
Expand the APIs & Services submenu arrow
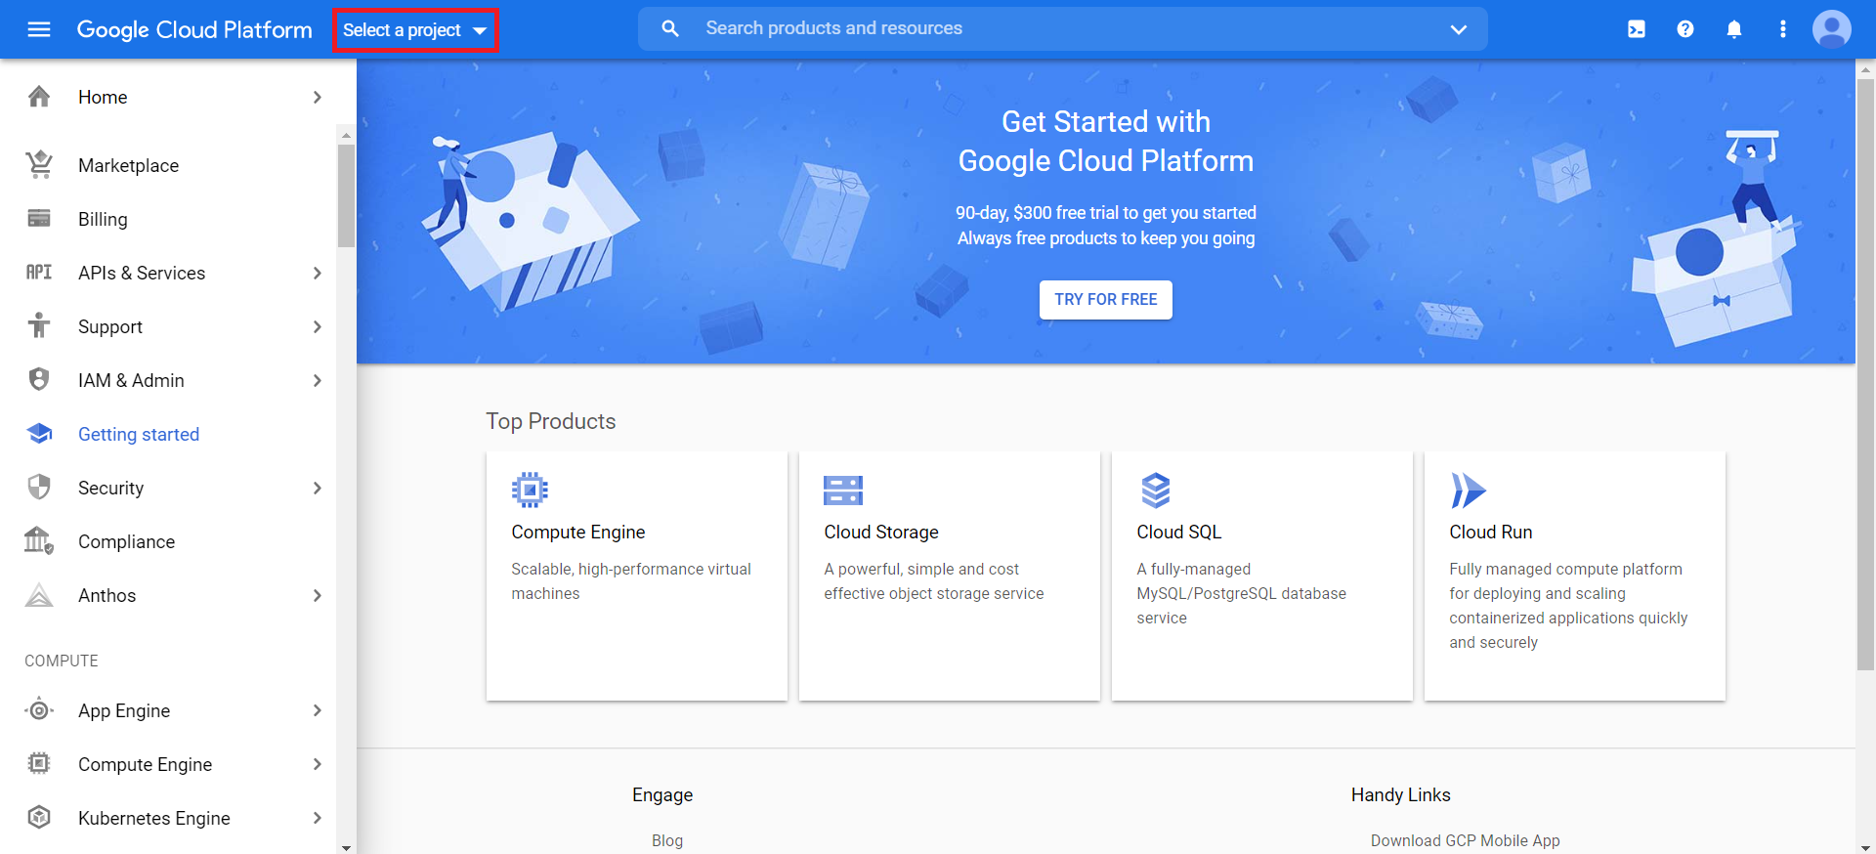click(x=317, y=273)
